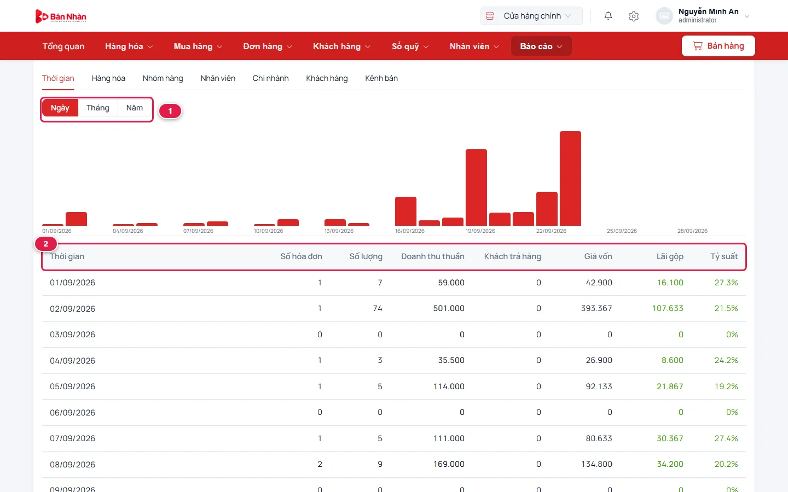Click the tallest bar in the chart
The image size is (788, 492).
point(570,178)
